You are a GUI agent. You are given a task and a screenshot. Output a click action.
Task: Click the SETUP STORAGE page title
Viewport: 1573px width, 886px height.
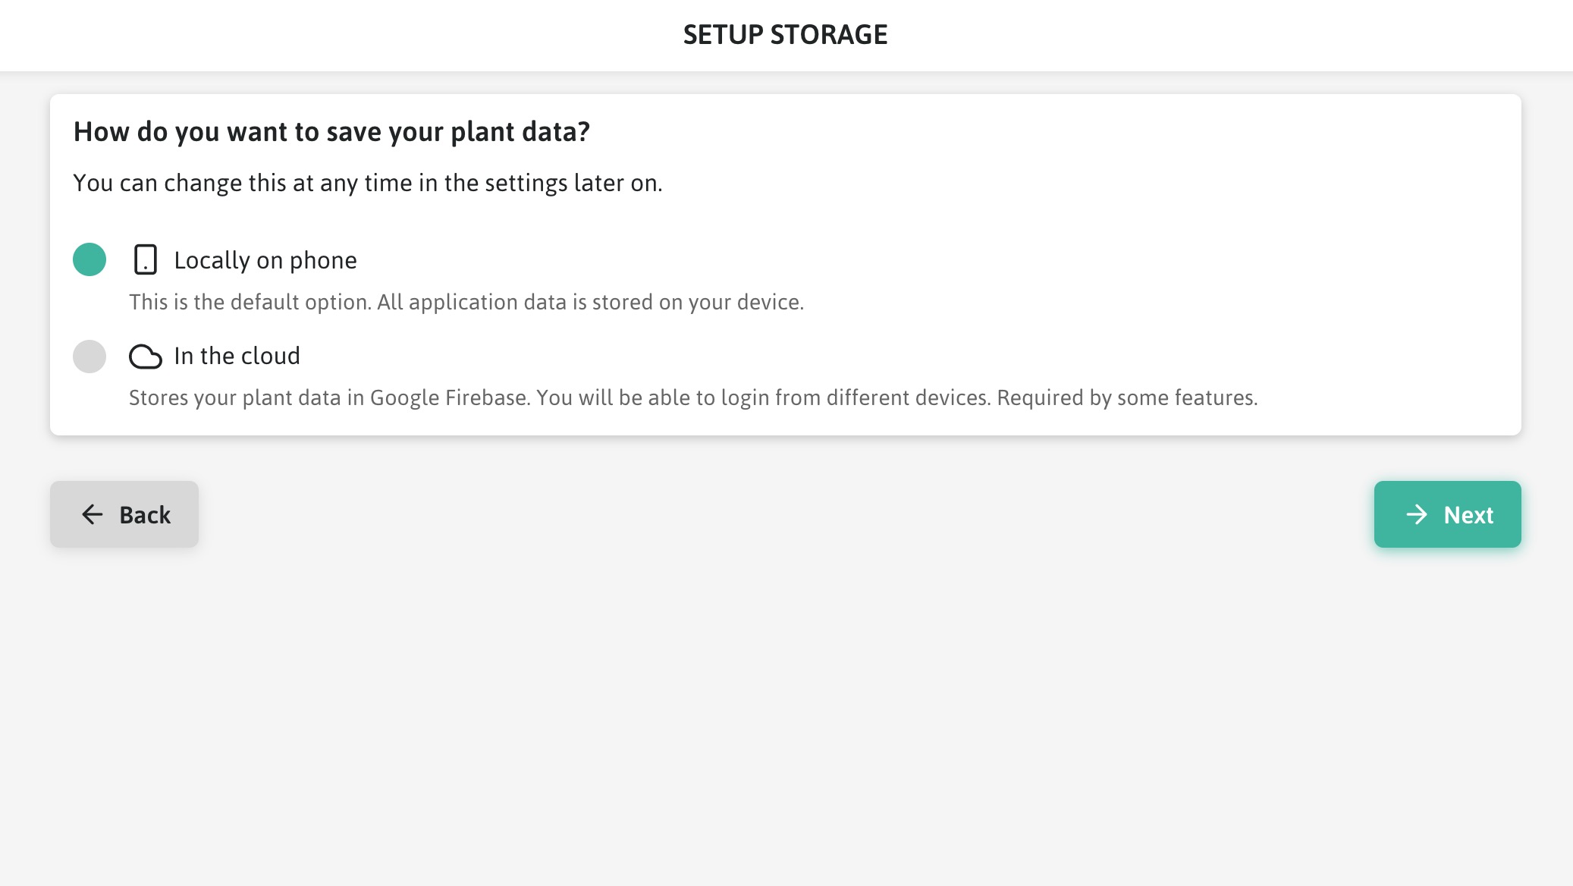[x=785, y=35]
